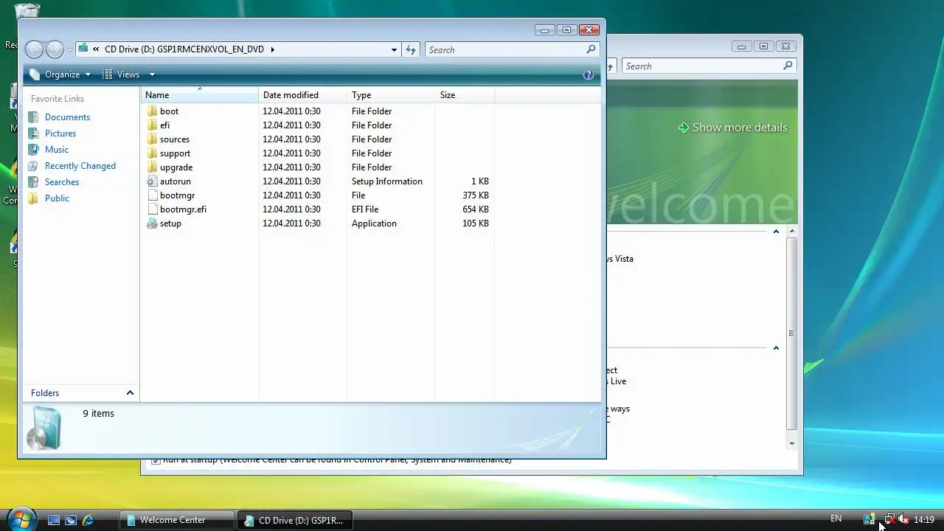The width and height of the screenshot is (944, 531).
Task: Open the Windows Start orb
Action: pos(21,519)
